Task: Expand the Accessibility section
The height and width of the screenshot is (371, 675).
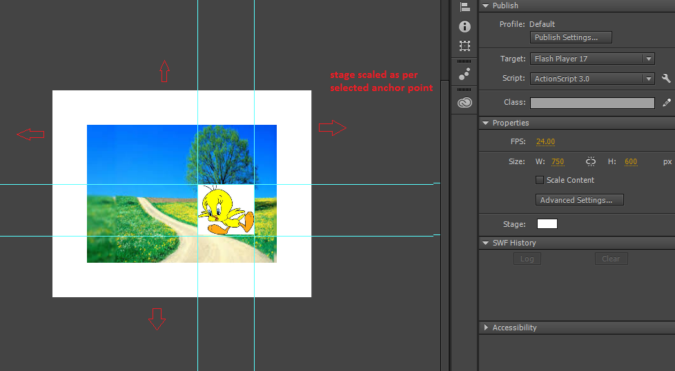Action: point(486,328)
